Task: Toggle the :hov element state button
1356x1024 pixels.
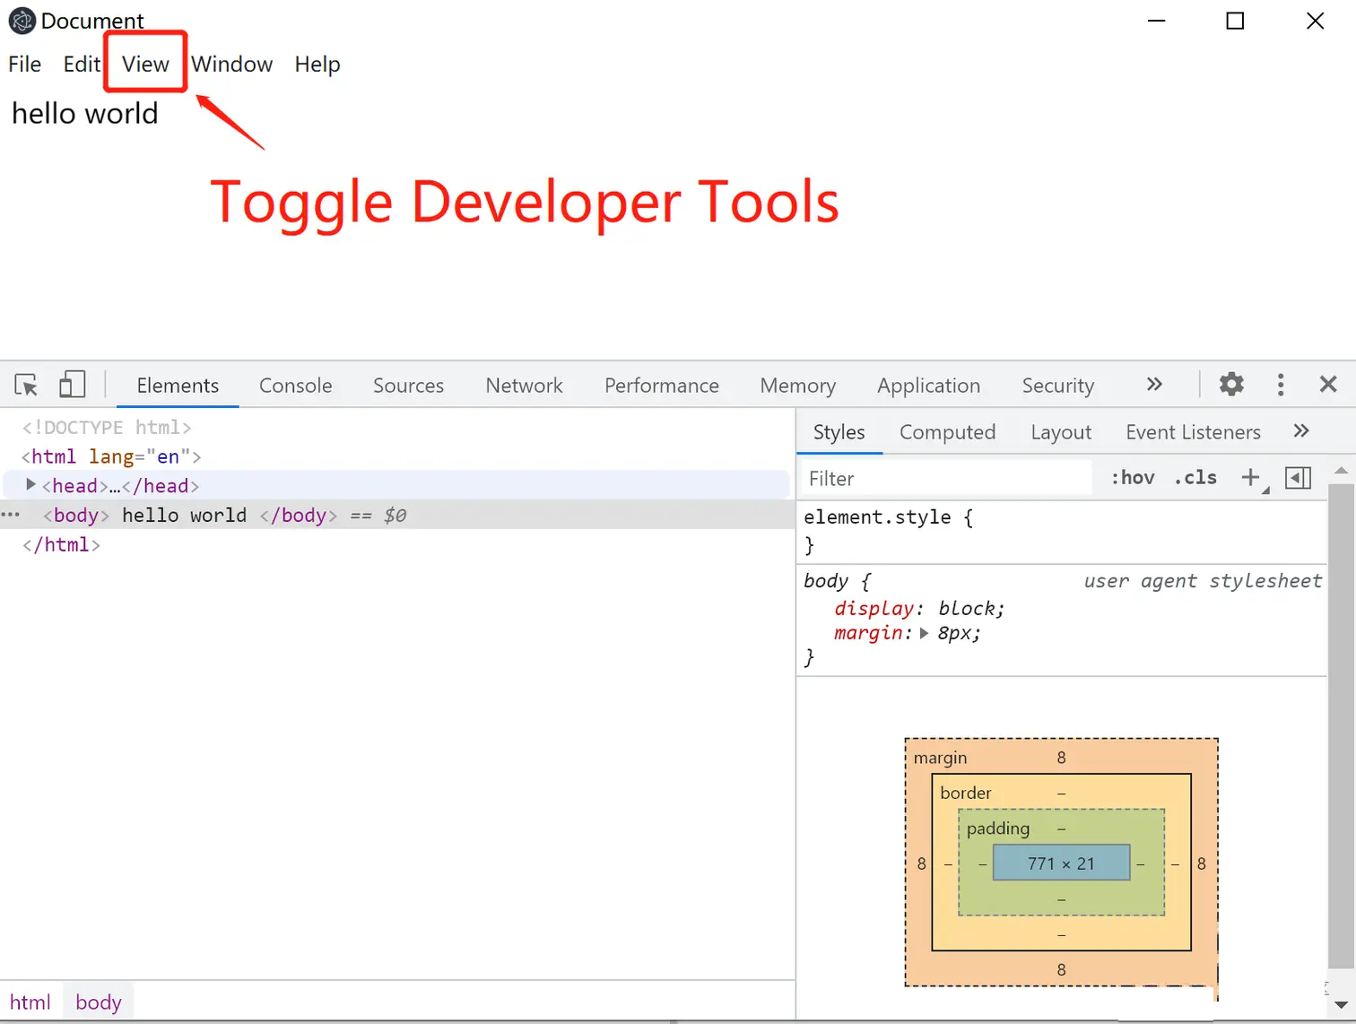Action: pyautogui.click(x=1133, y=478)
